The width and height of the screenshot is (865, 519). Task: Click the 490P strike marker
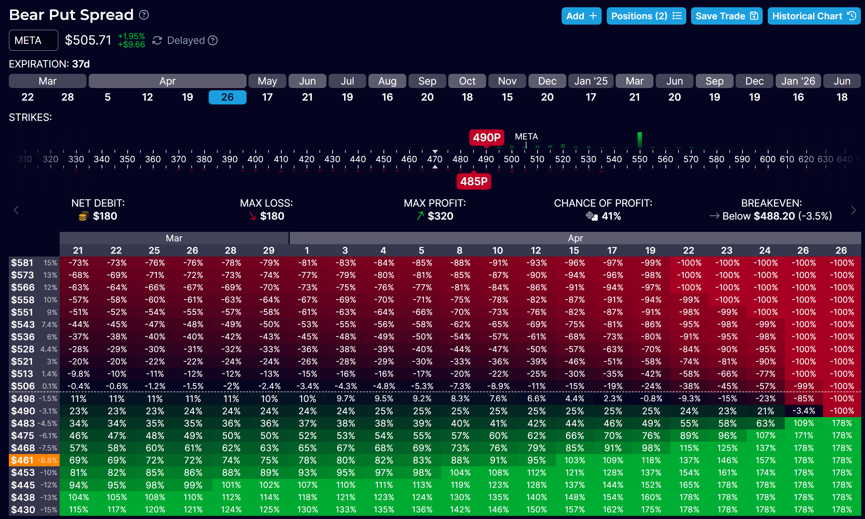pyautogui.click(x=486, y=138)
